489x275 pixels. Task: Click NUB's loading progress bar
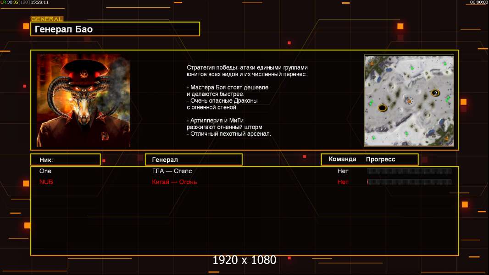(x=409, y=182)
